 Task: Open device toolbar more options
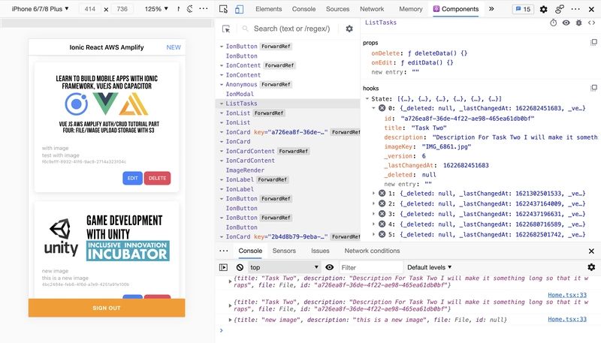[x=204, y=9]
